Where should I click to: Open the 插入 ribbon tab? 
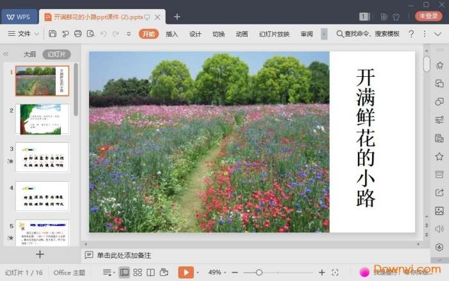click(x=172, y=34)
